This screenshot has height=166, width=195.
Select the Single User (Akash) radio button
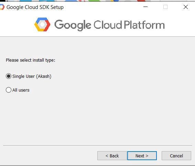point(9,76)
